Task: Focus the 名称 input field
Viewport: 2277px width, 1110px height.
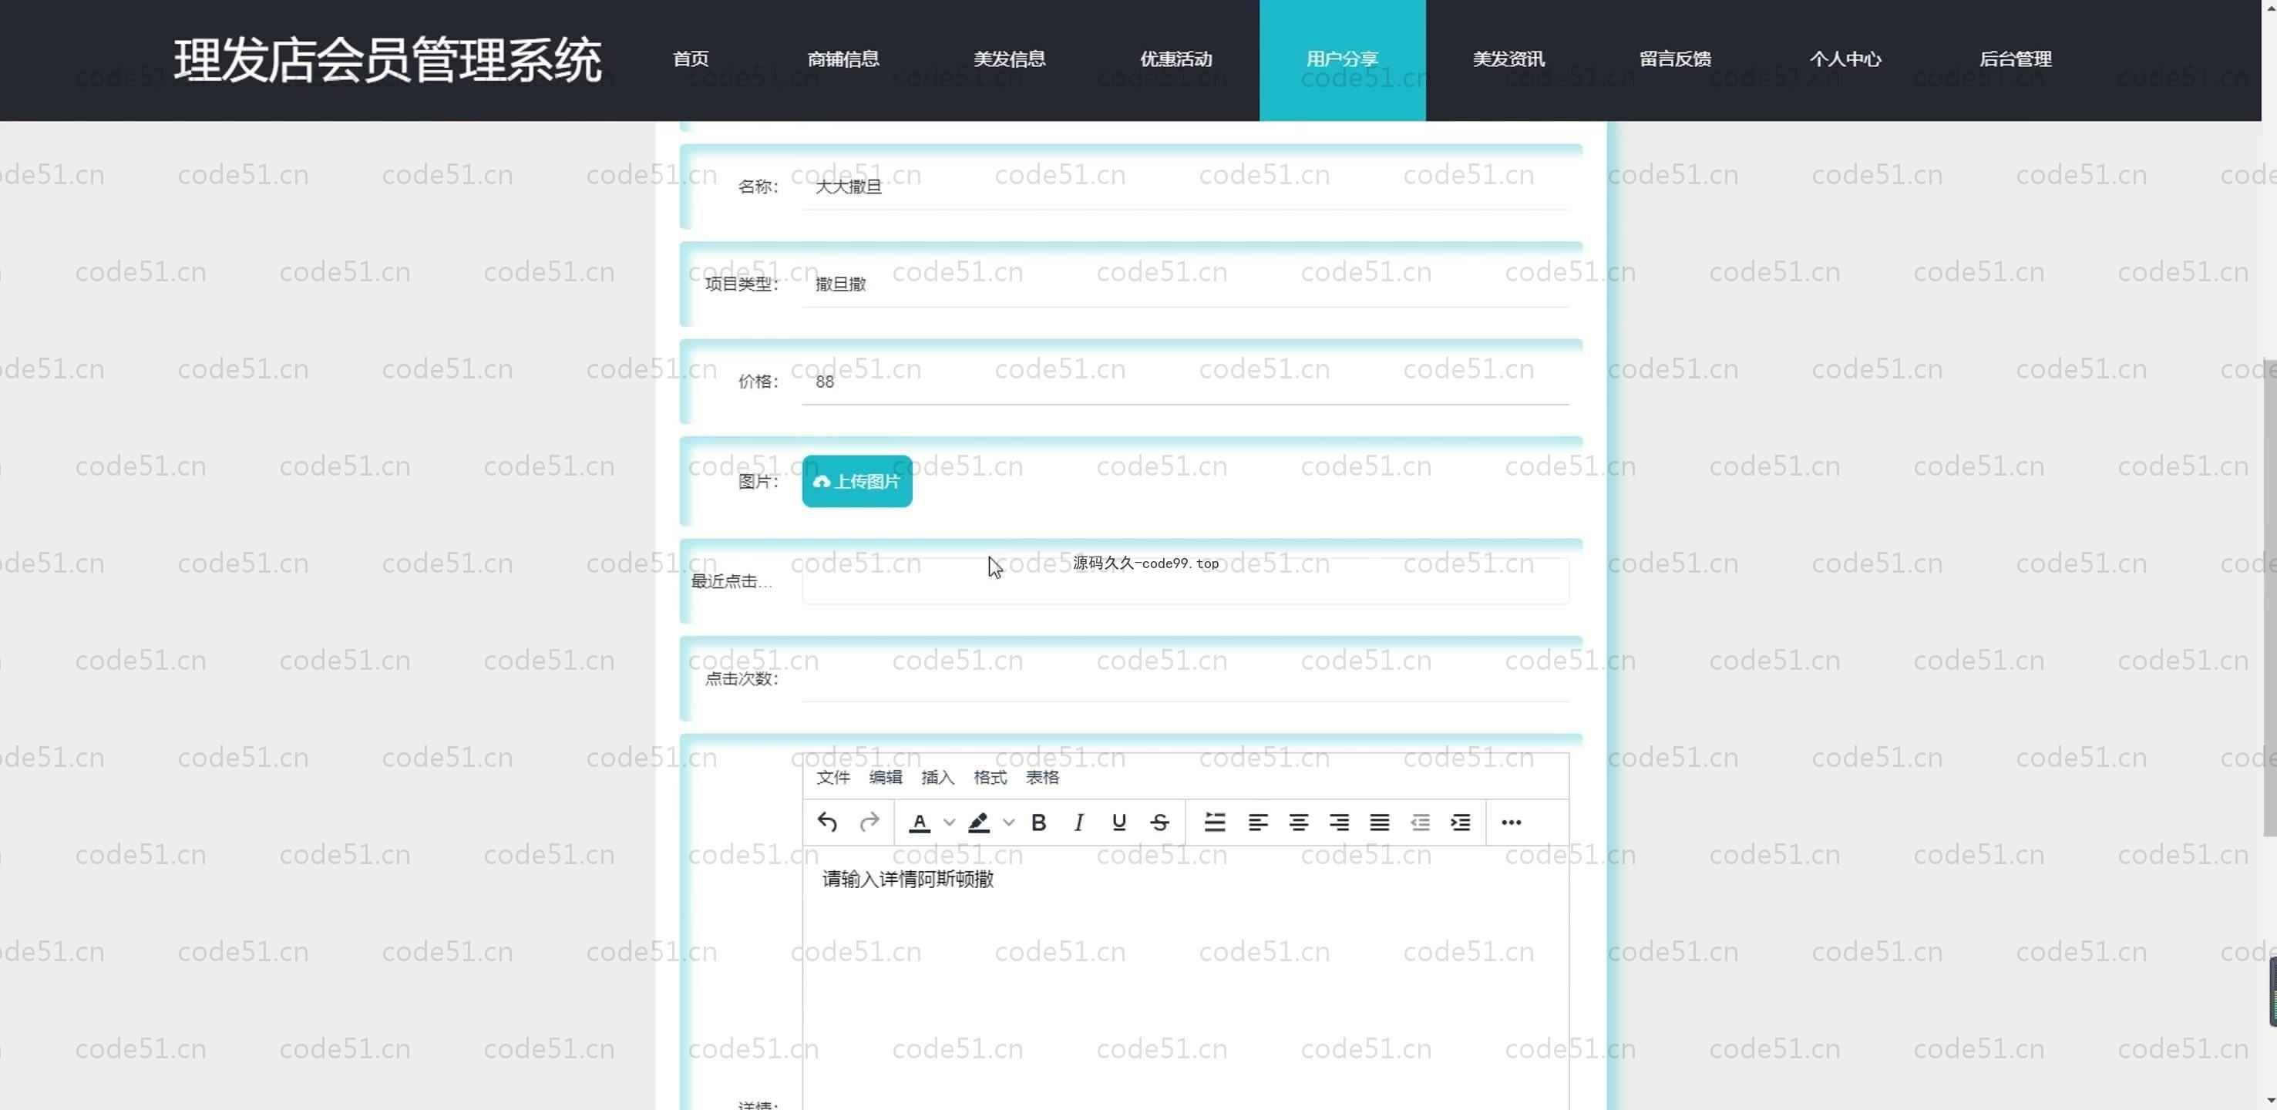Action: click(x=1186, y=187)
